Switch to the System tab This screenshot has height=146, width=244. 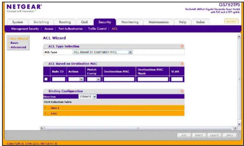pyautogui.click(x=18, y=22)
